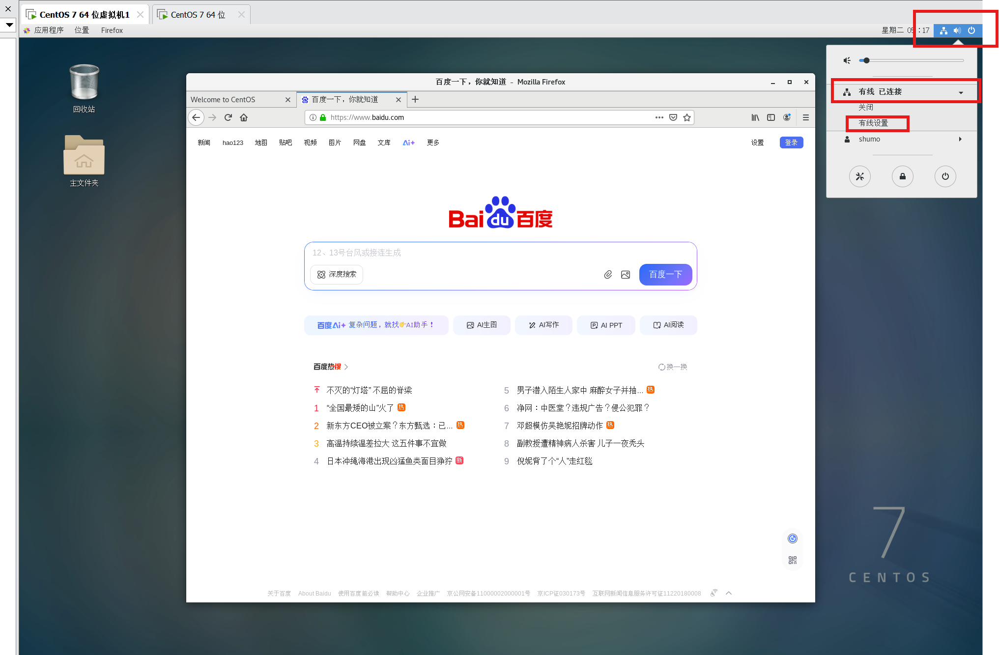
Task: Open Firefox Library icon
Action: 755,117
